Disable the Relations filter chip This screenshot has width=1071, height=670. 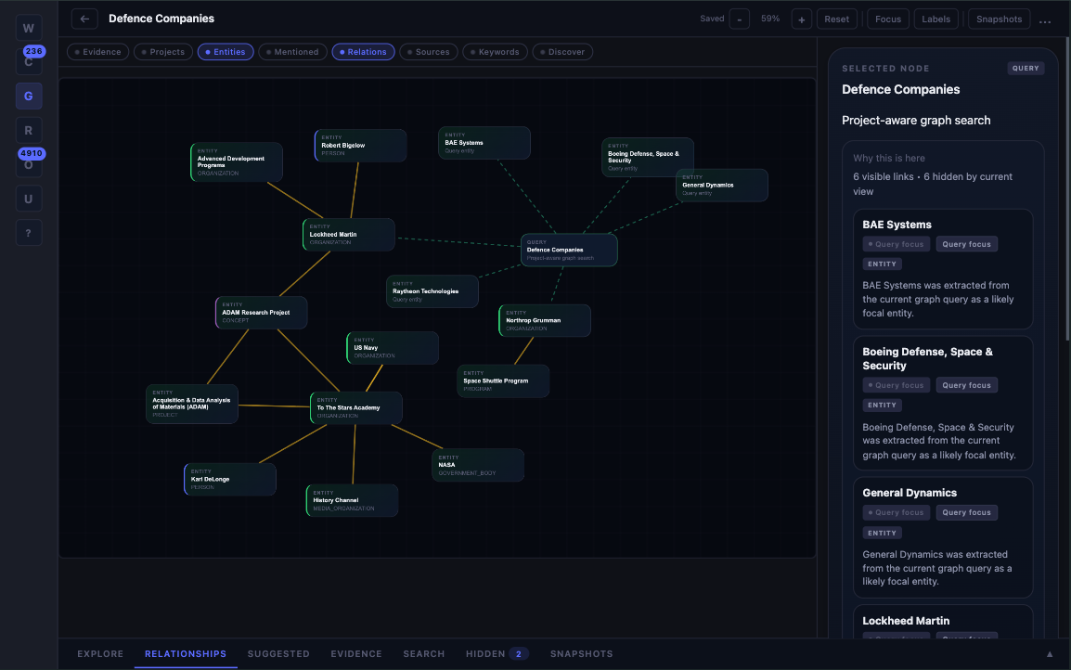pyautogui.click(x=364, y=52)
